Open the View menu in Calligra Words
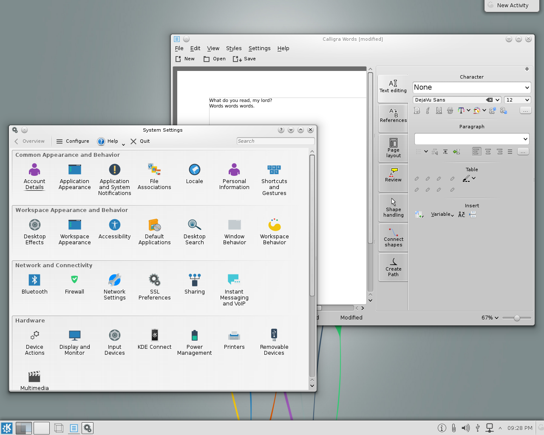 point(213,48)
